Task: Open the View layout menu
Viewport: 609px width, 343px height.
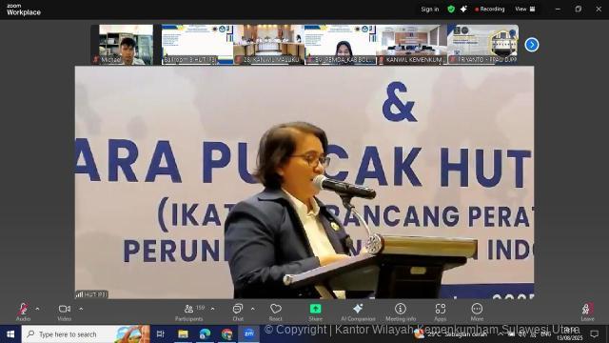Action: 525,9
